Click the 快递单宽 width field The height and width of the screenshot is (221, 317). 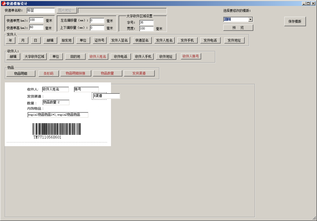click(x=36, y=20)
